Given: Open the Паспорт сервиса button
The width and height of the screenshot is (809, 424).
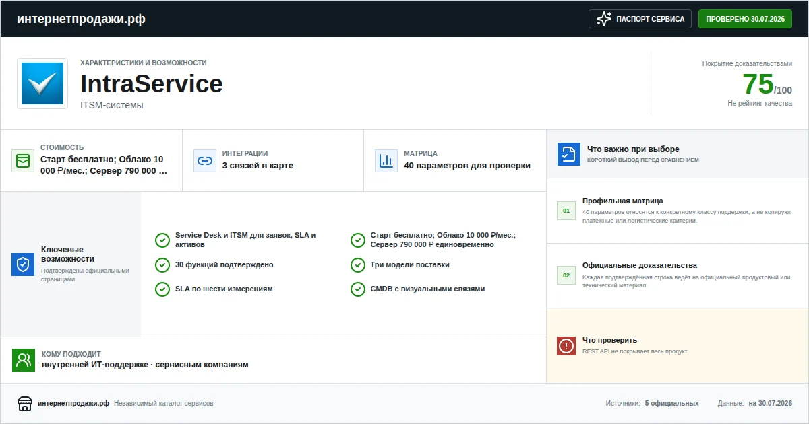Looking at the screenshot, I should tap(640, 19).
